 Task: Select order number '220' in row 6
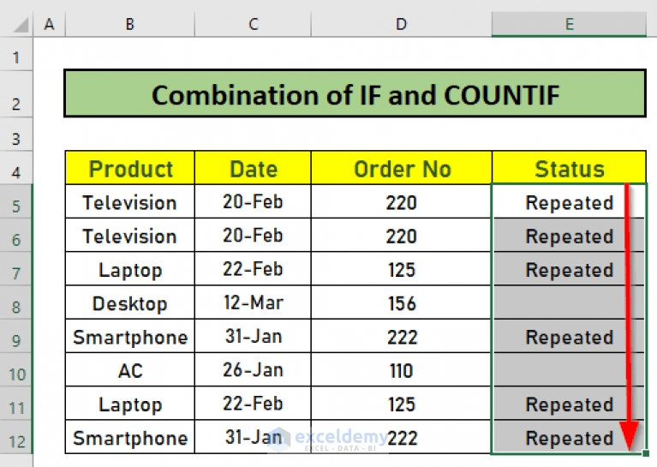402,235
